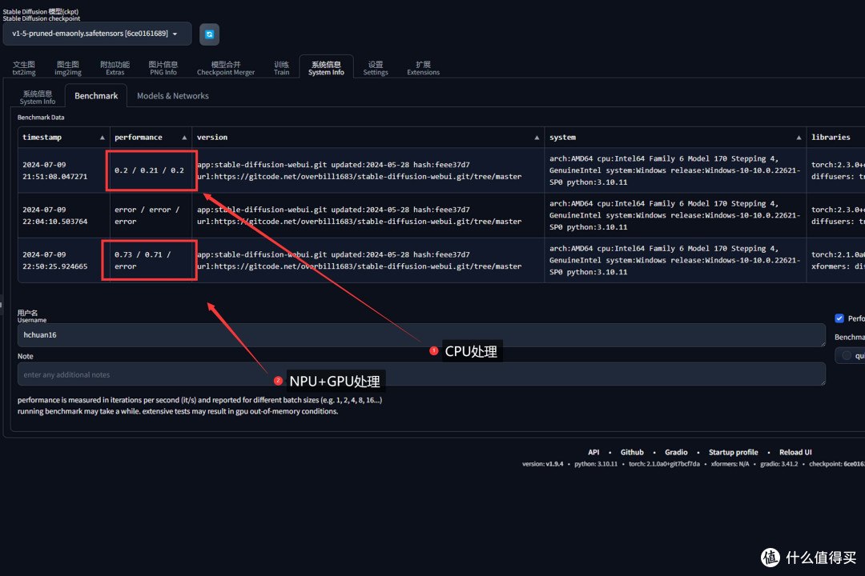
Task: Click system cell in the 22:50:25 row
Action: [x=675, y=260]
